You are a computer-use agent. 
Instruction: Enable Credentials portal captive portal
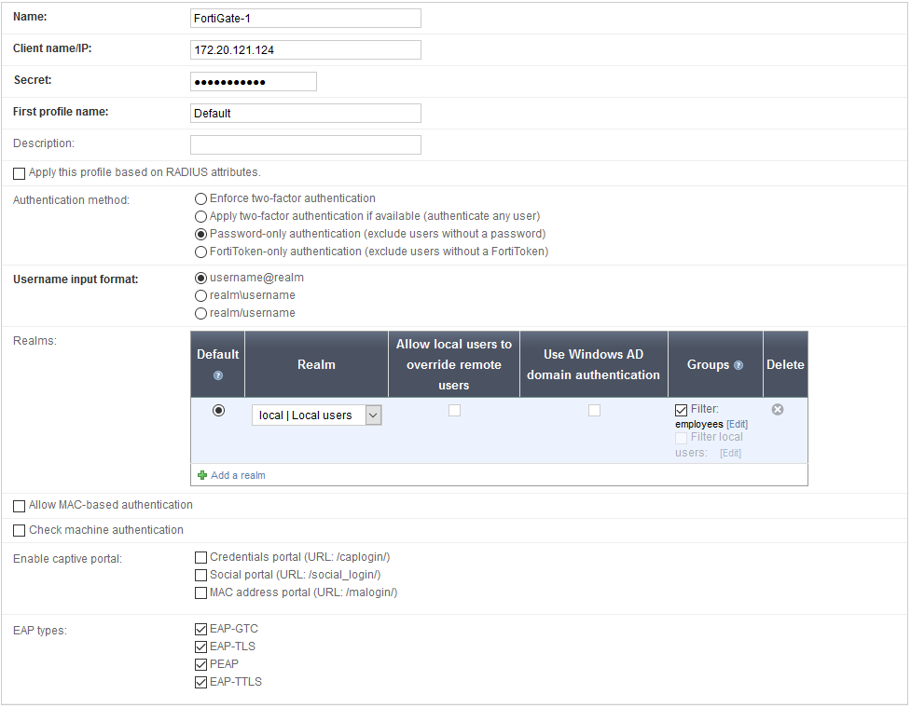click(x=201, y=558)
